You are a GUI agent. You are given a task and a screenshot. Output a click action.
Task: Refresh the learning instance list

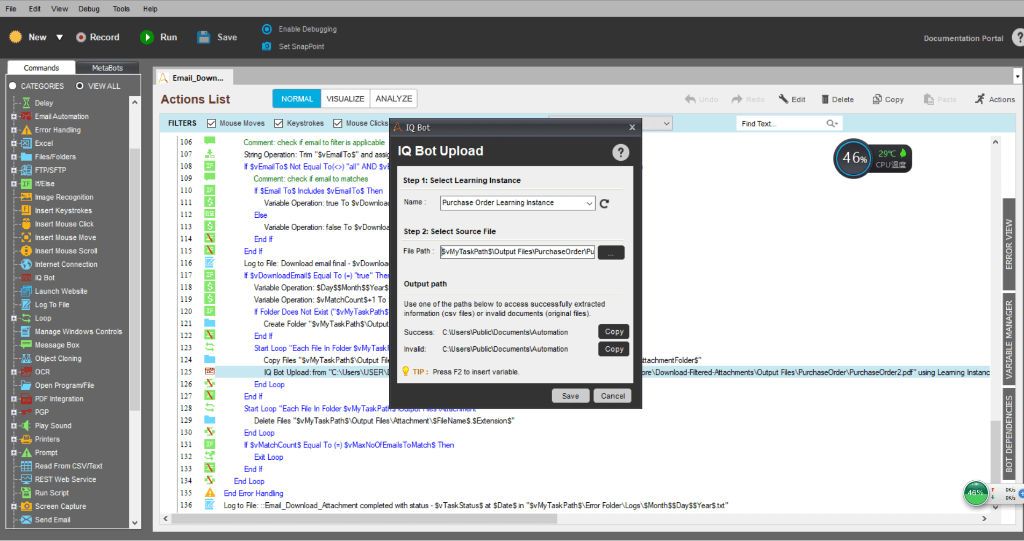pyautogui.click(x=605, y=203)
